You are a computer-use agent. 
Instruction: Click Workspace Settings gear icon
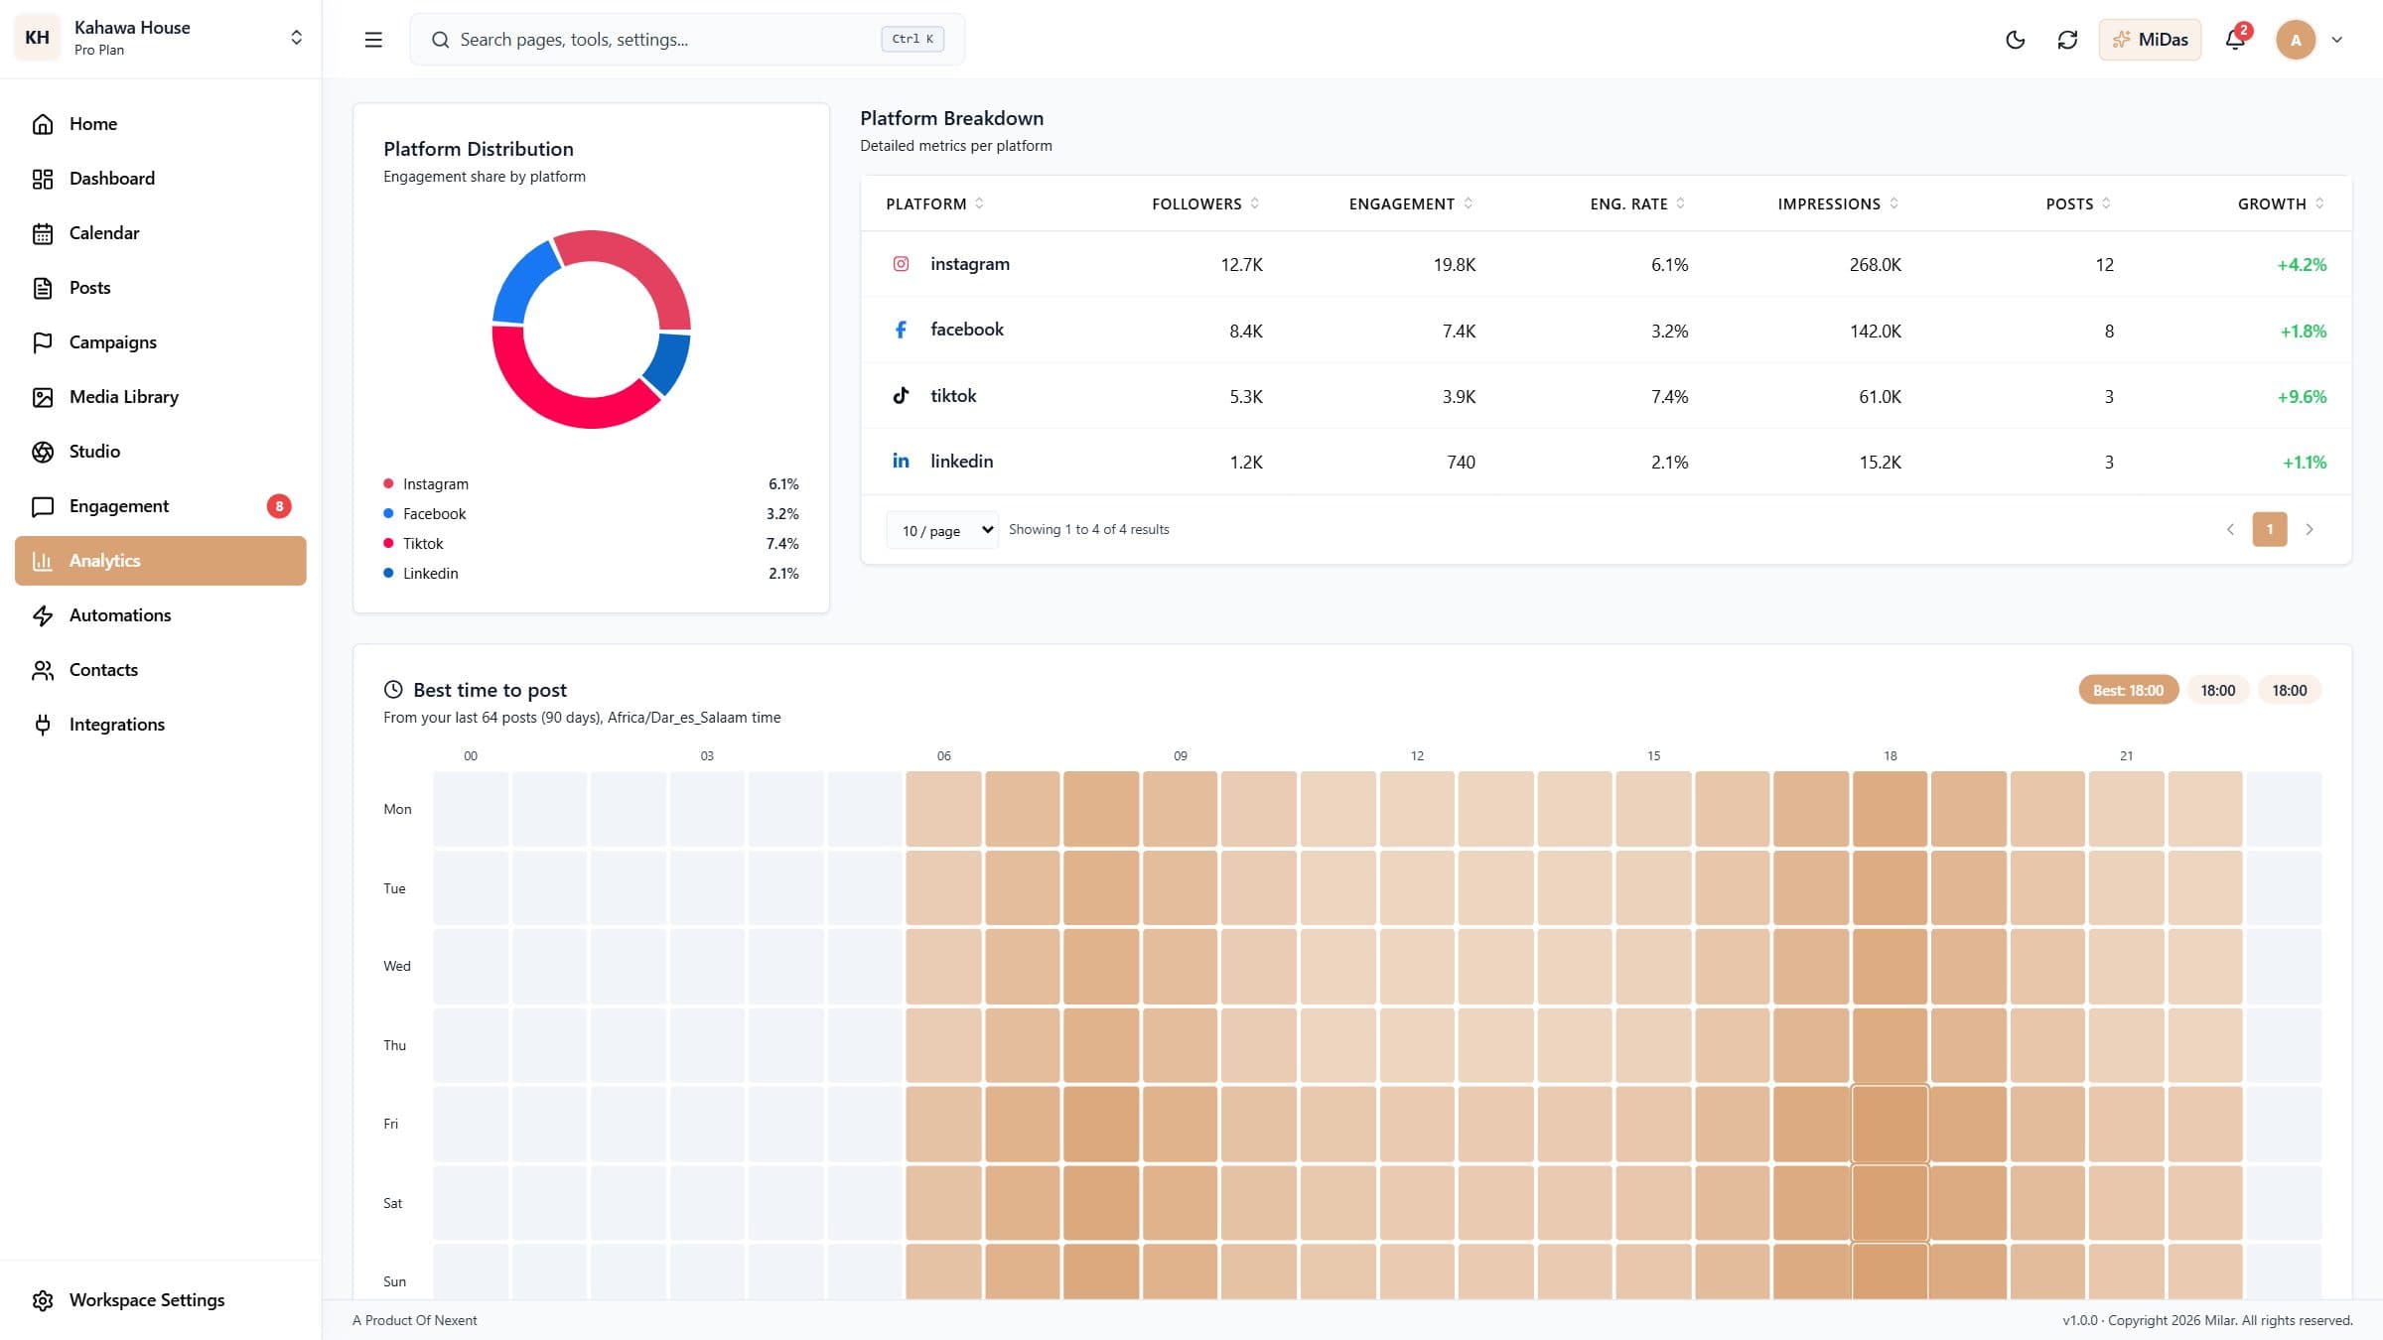point(43,1300)
